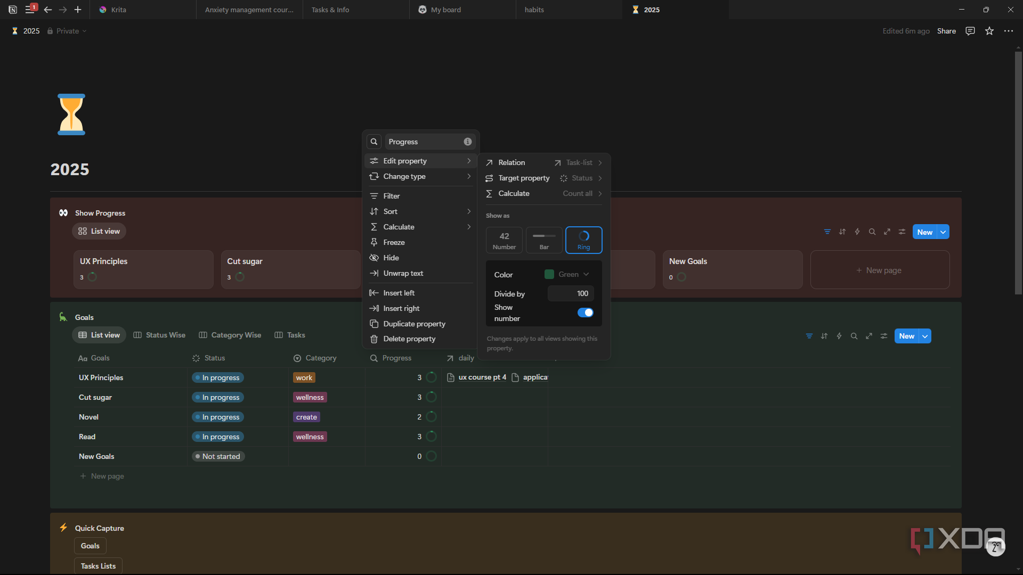Open arrow beside Show Progress New button

(x=944, y=232)
